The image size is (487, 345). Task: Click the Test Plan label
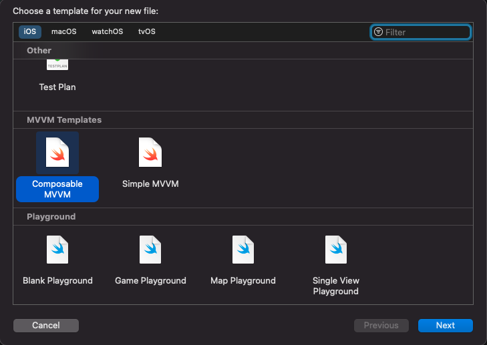pyautogui.click(x=57, y=87)
